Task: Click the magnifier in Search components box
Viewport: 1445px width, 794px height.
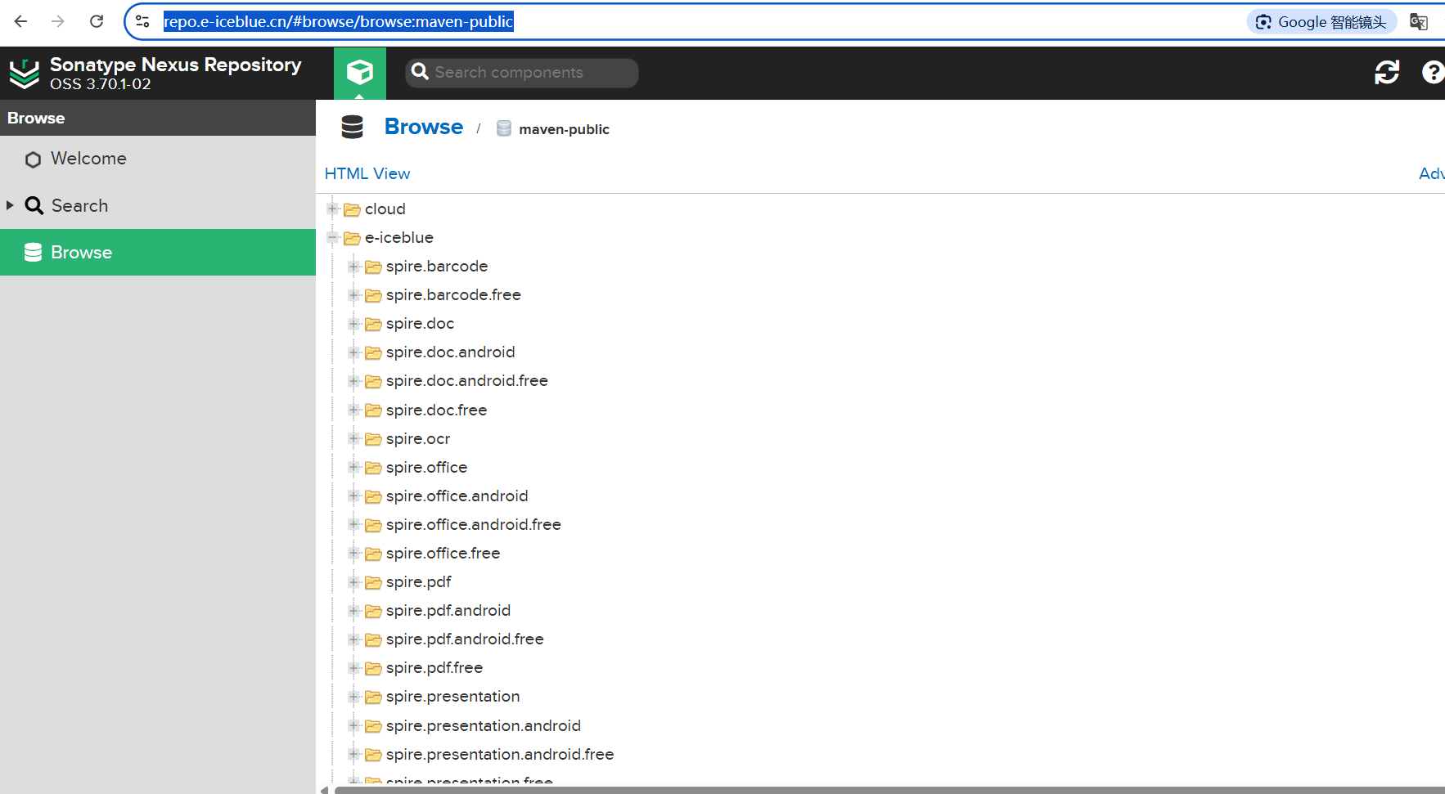Action: pos(420,72)
